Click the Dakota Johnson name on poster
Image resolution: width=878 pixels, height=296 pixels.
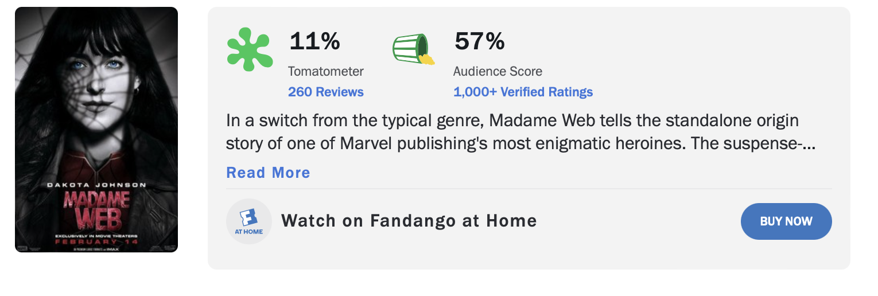coord(96,185)
